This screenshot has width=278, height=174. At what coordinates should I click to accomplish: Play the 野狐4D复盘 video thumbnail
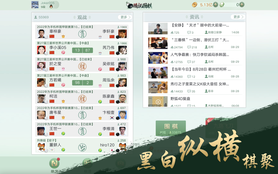(158, 102)
